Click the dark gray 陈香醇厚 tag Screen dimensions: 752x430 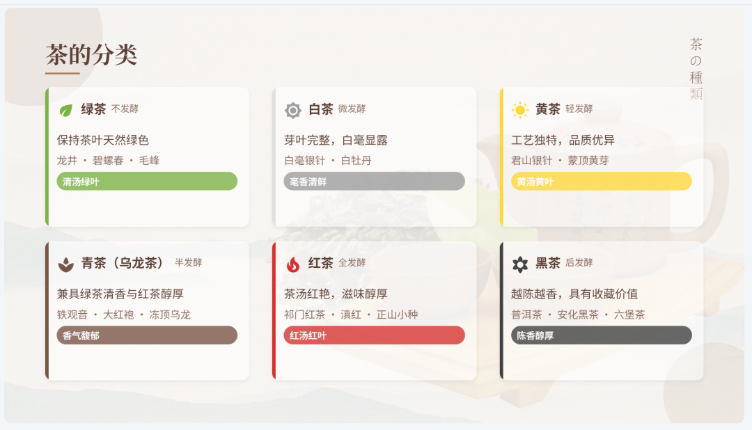point(602,335)
